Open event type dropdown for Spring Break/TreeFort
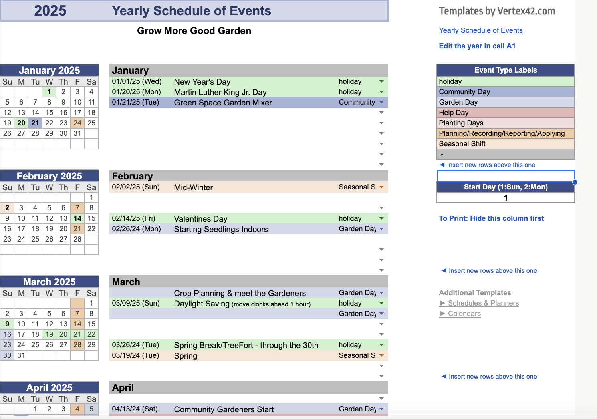Viewport: 597px width, 419px height. click(x=381, y=345)
